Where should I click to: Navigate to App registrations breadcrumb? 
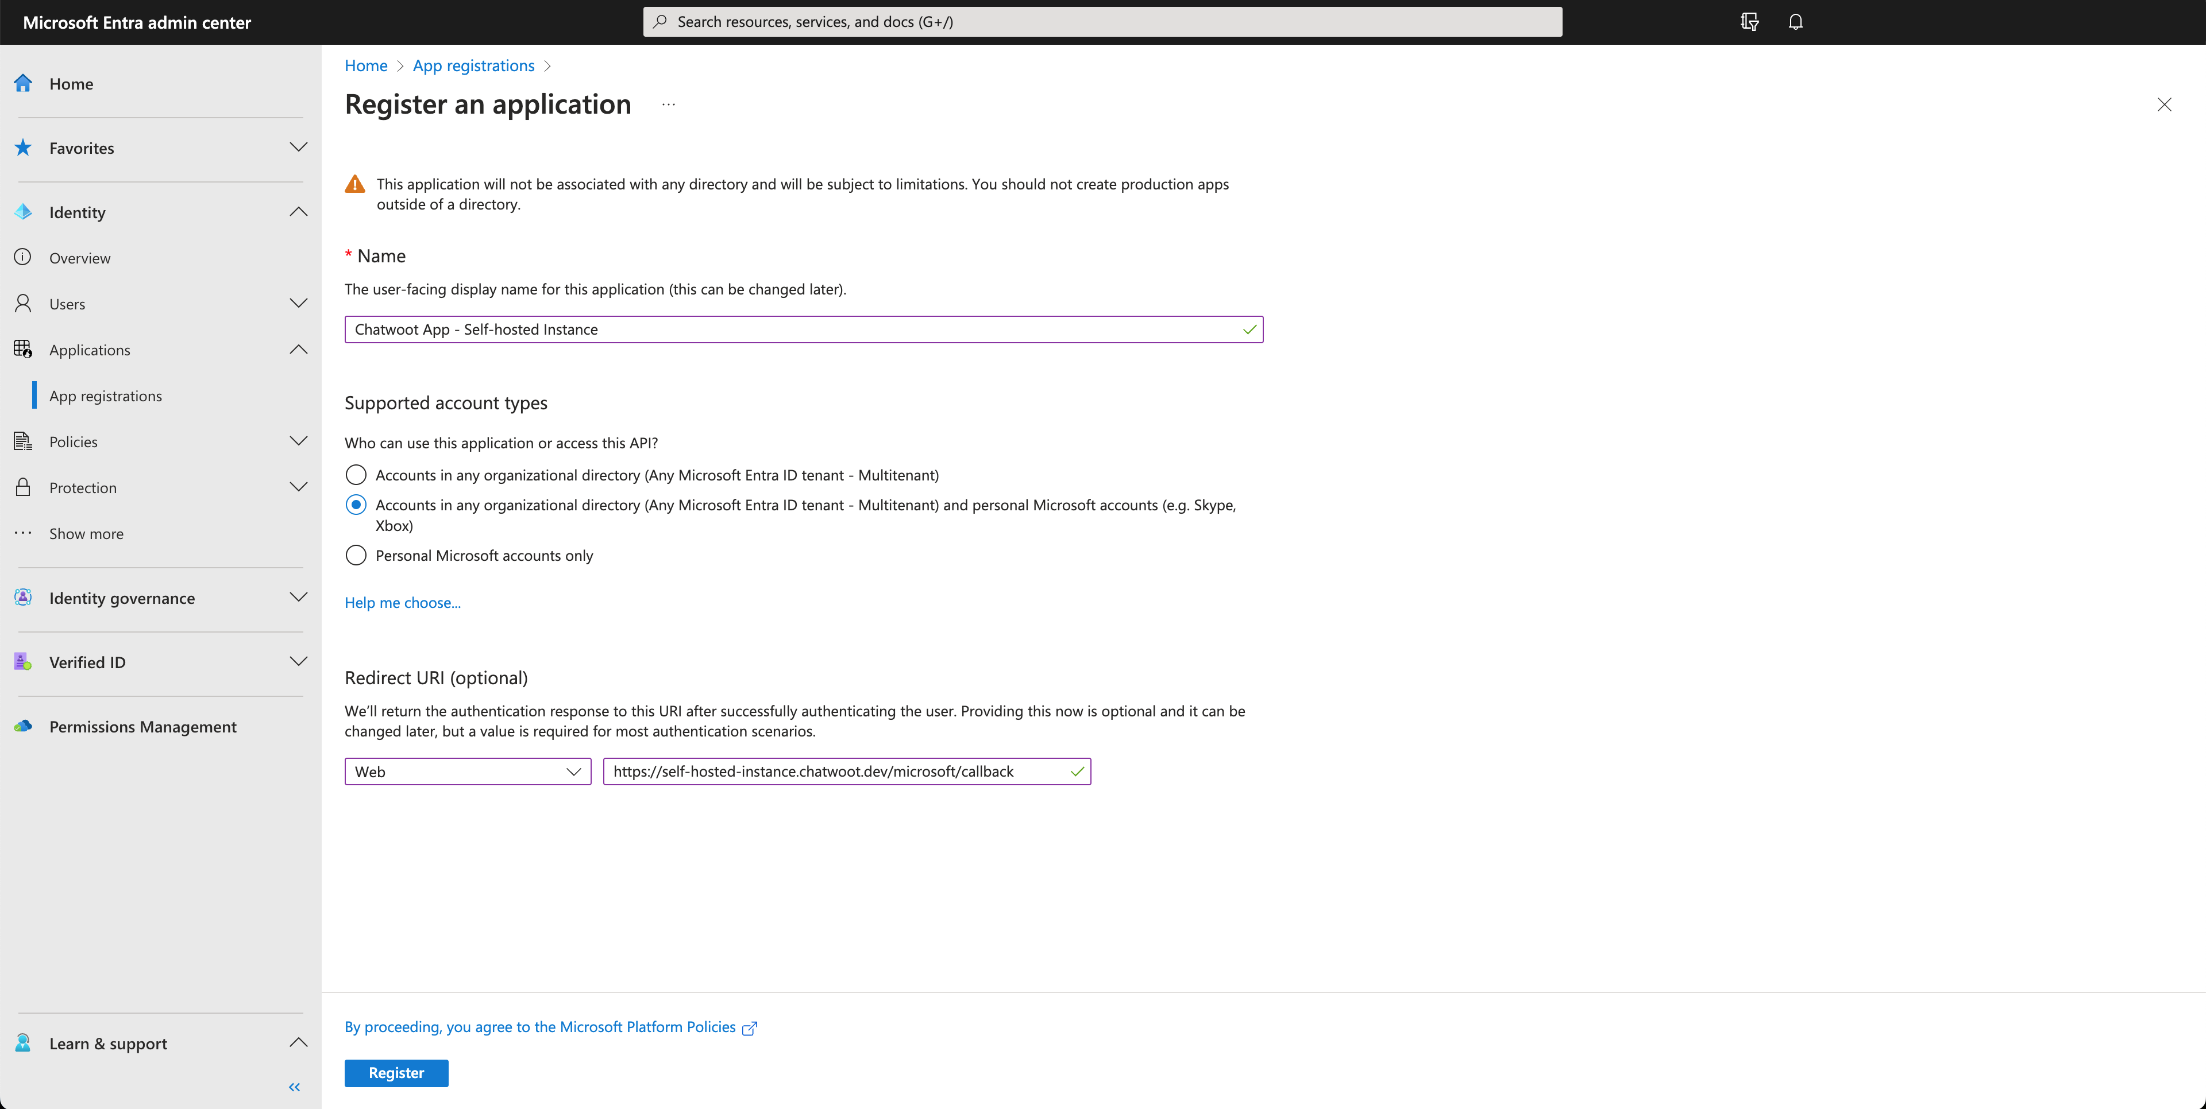point(473,64)
